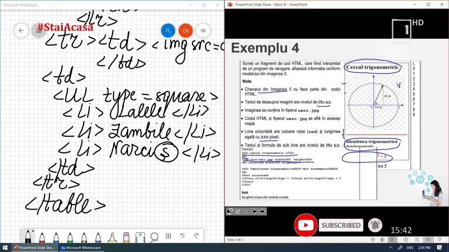The height and width of the screenshot is (252, 449).
Task: Switch to Slide Sorter view
Action: pyautogui.click(x=417, y=240)
